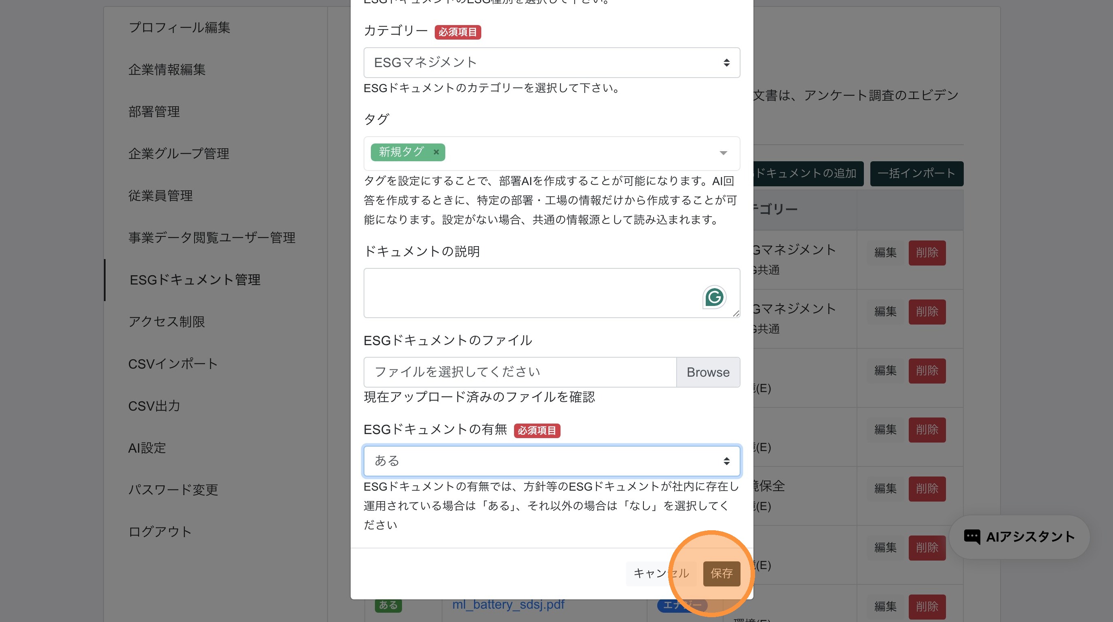1113x622 pixels.
Task: Expand the タグ selection dropdown arrow
Action: tap(723, 153)
